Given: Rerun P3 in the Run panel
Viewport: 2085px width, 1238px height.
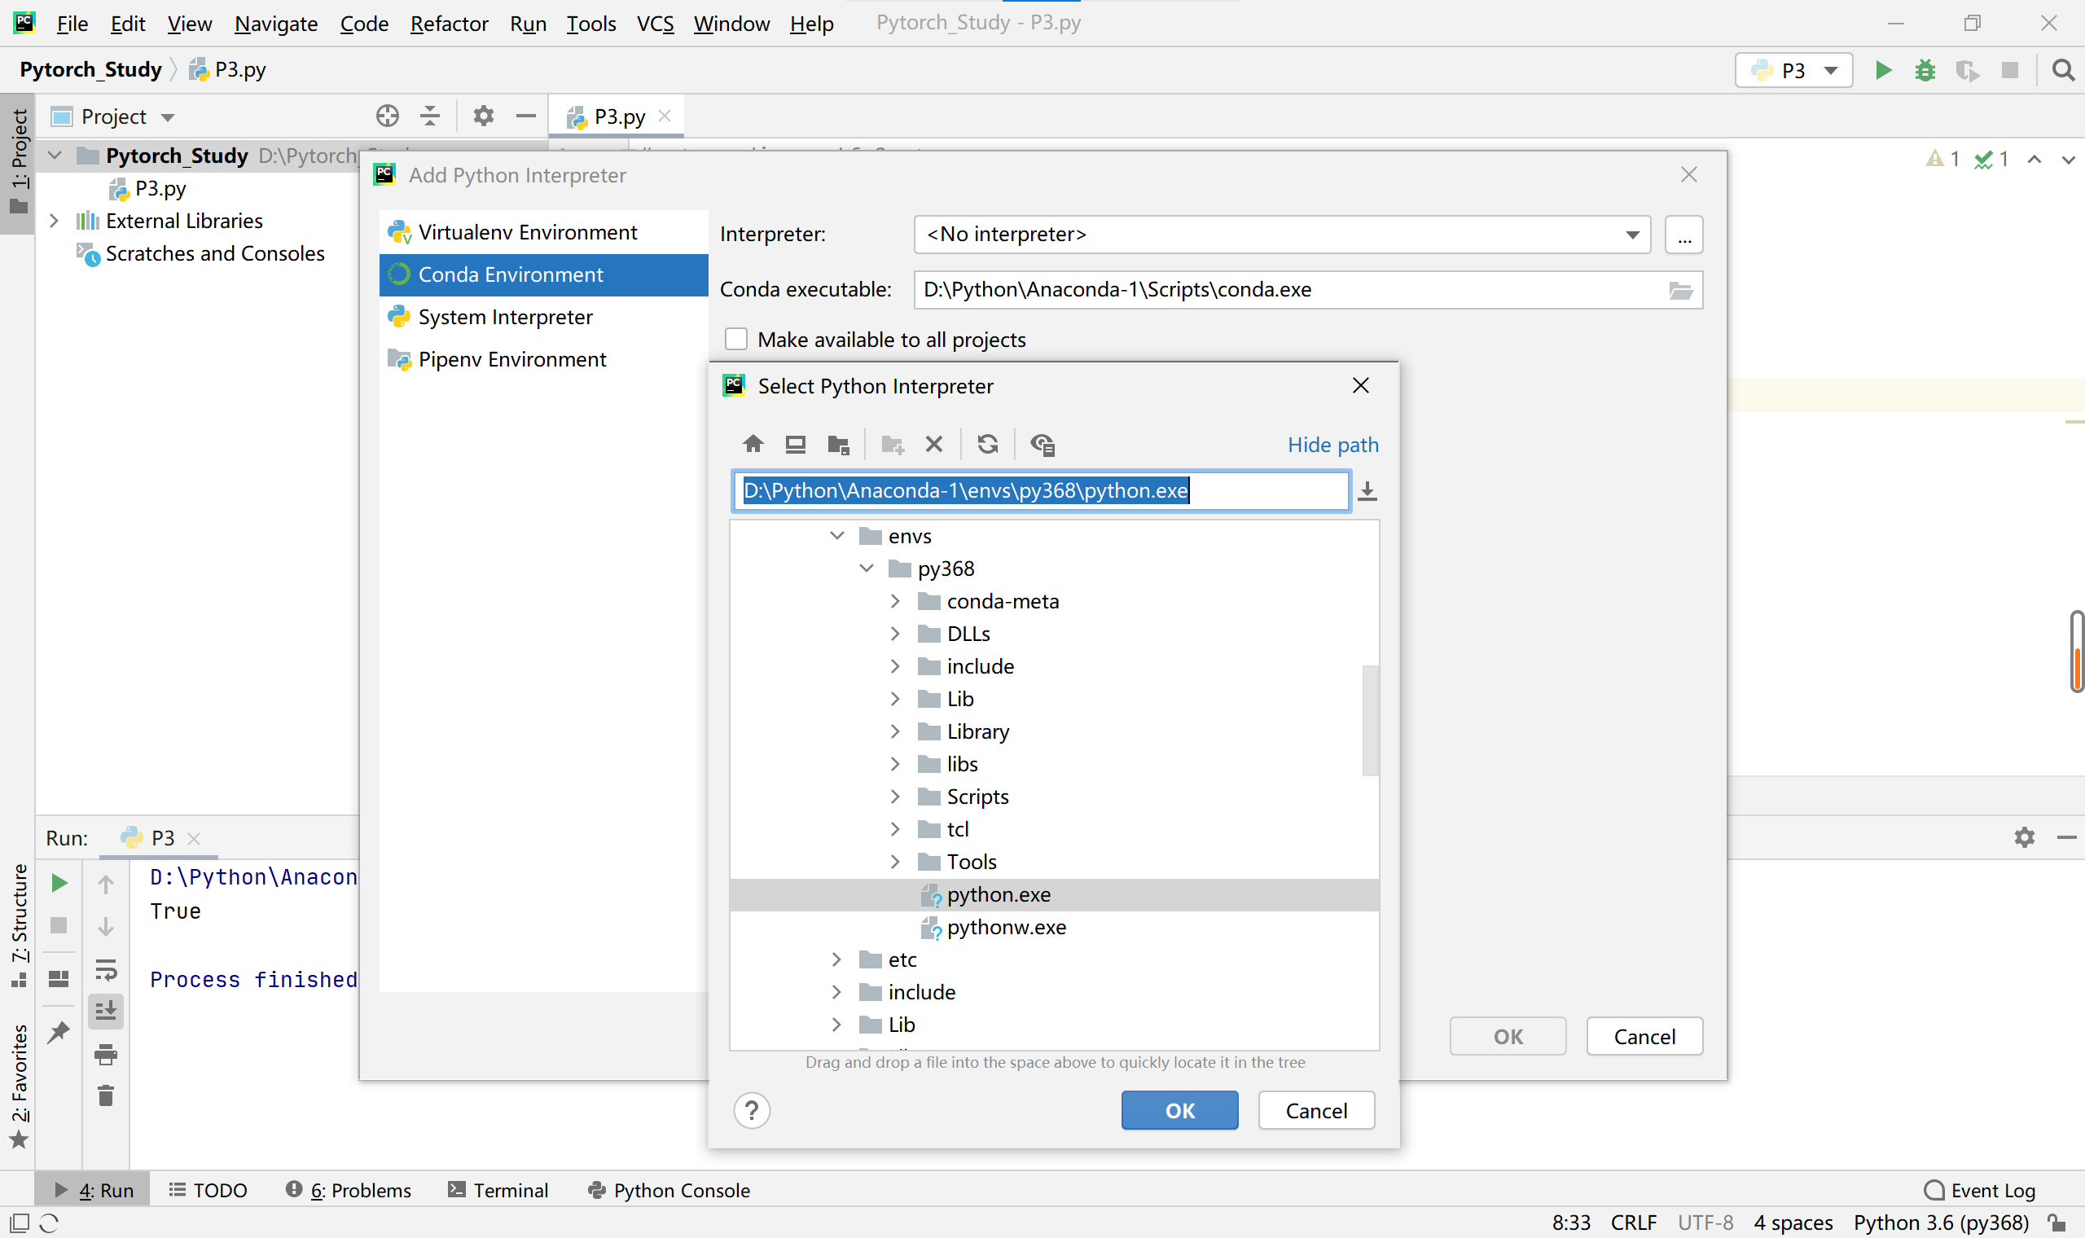Looking at the screenshot, I should point(59,883).
